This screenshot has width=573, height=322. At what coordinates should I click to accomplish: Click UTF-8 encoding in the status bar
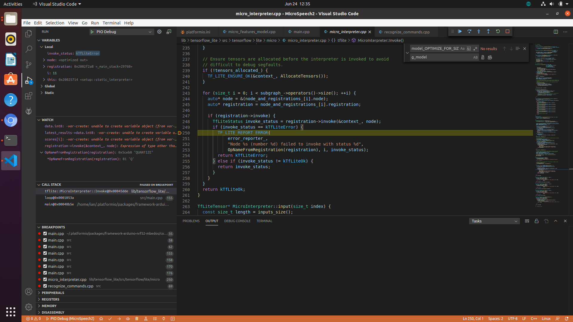point(513,319)
